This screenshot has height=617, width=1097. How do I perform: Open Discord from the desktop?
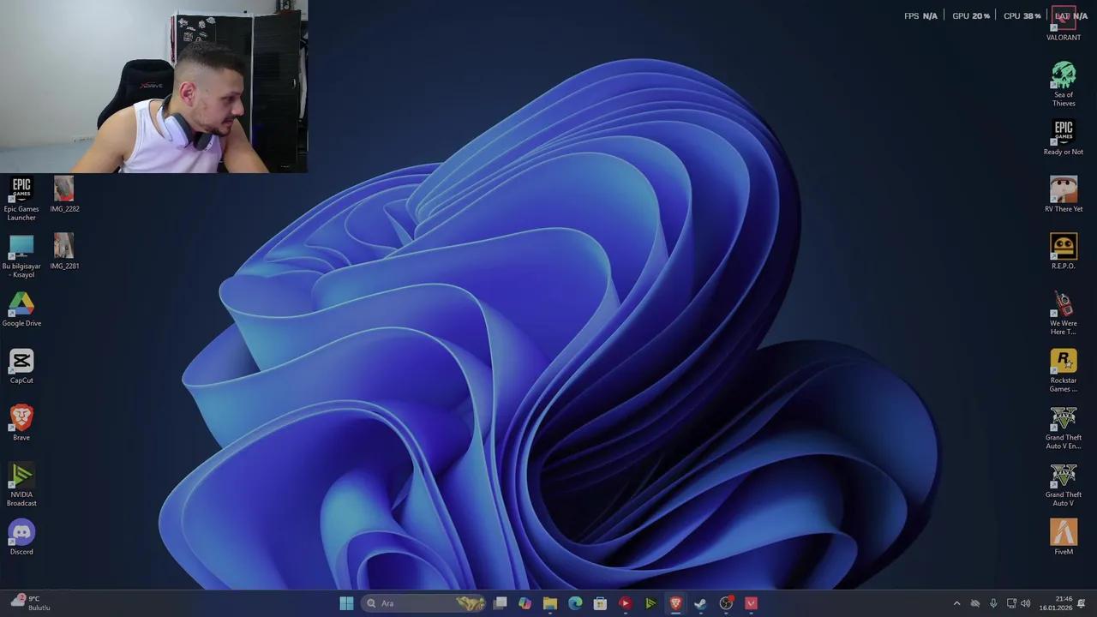(x=21, y=533)
